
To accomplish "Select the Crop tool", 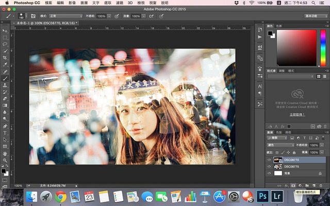I will (5, 58).
